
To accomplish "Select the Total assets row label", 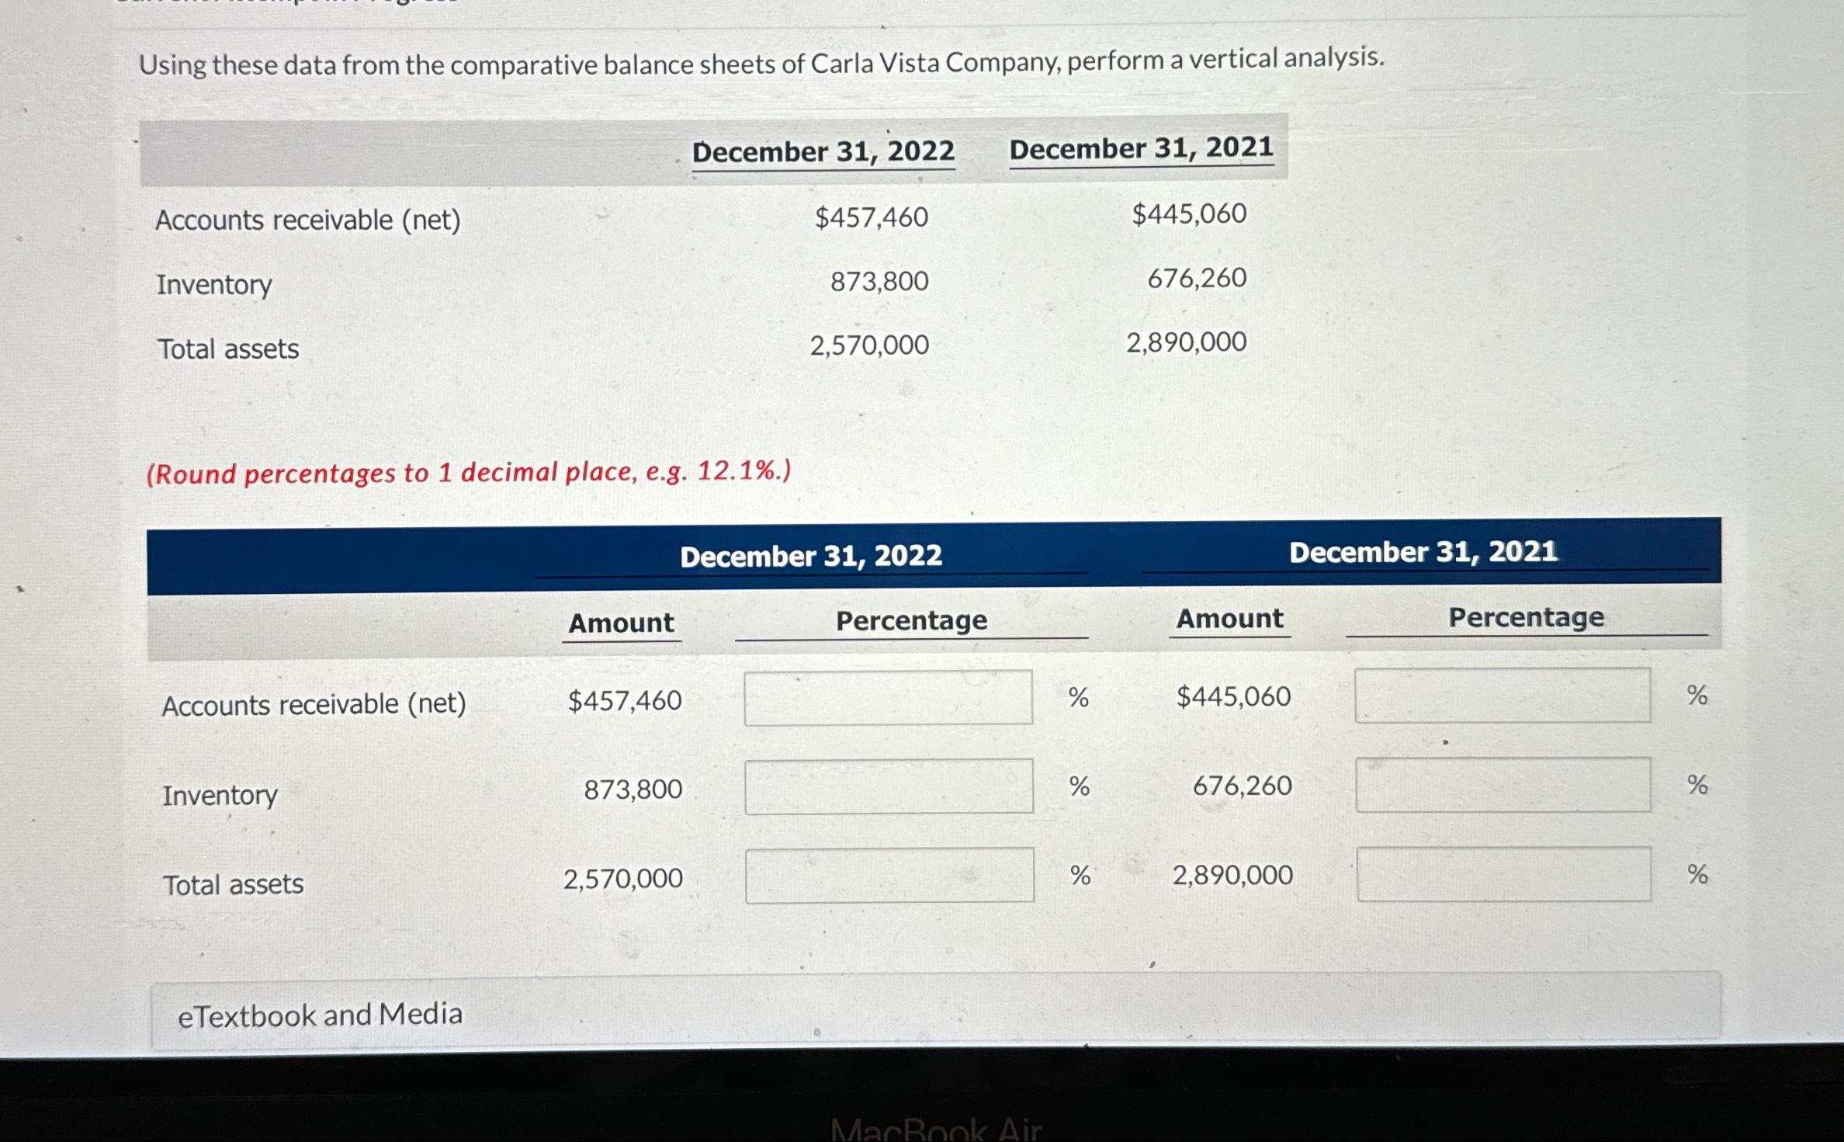I will click(x=232, y=883).
